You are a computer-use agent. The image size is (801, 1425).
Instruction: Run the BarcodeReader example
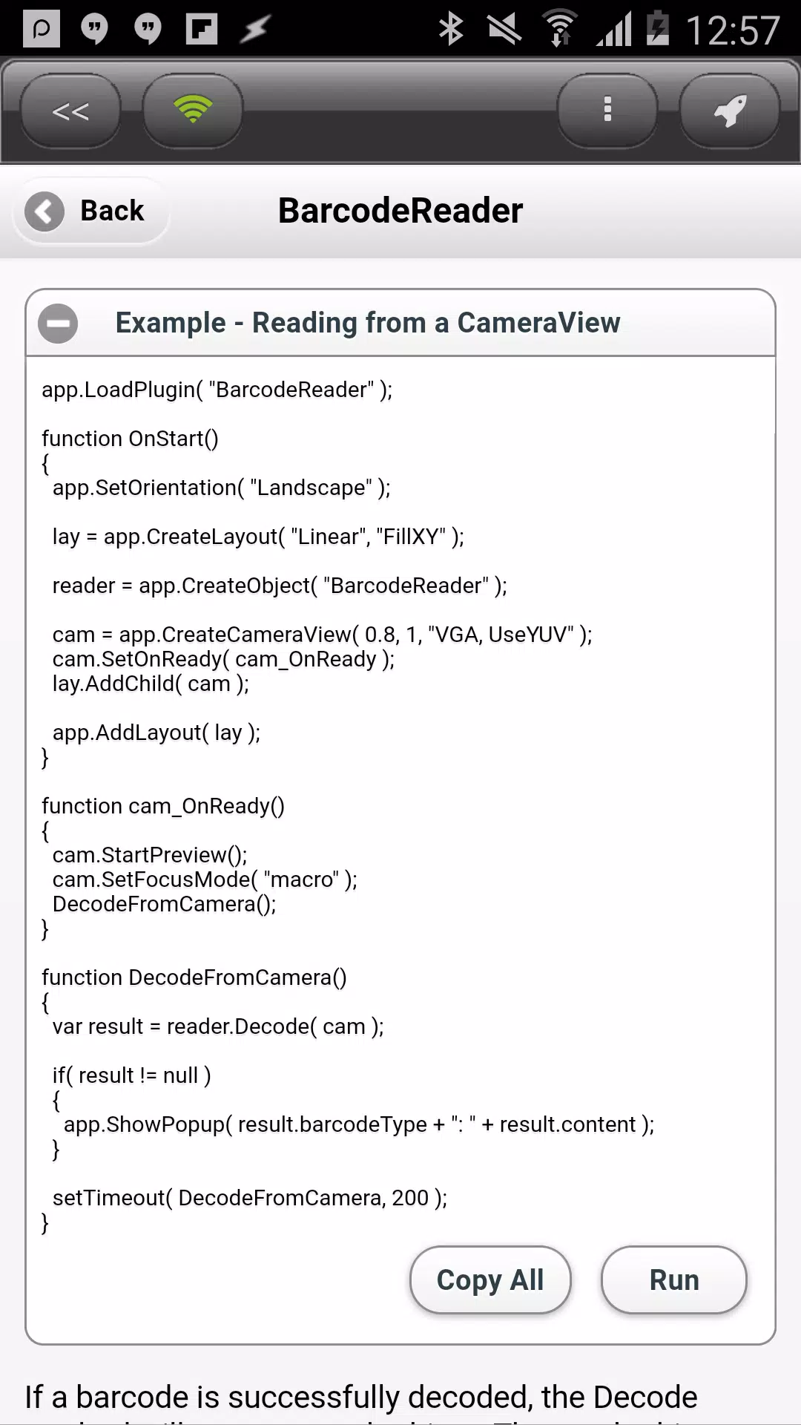click(x=674, y=1280)
